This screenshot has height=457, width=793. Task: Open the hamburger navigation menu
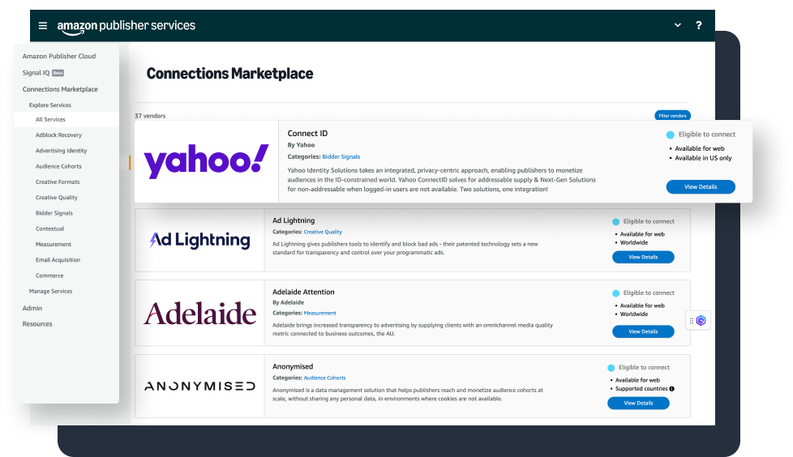click(43, 26)
